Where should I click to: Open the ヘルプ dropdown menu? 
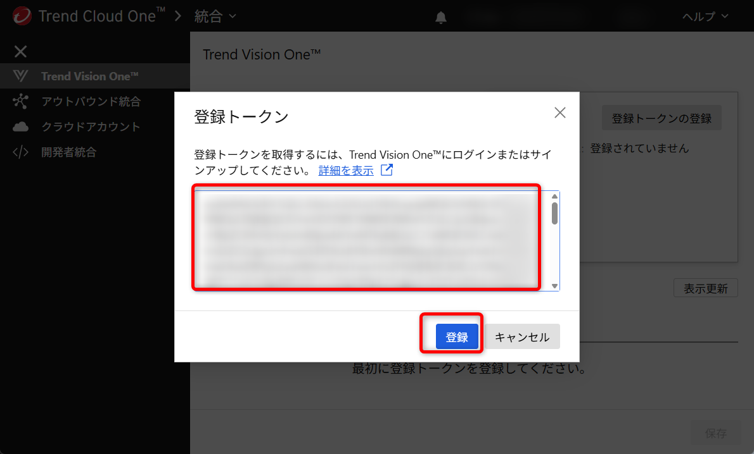705,16
